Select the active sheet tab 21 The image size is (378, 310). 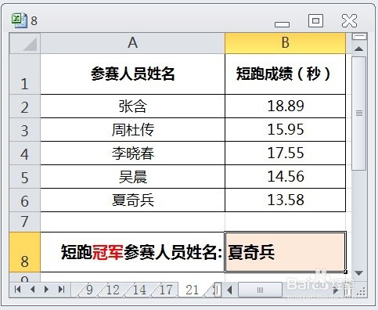click(x=193, y=290)
